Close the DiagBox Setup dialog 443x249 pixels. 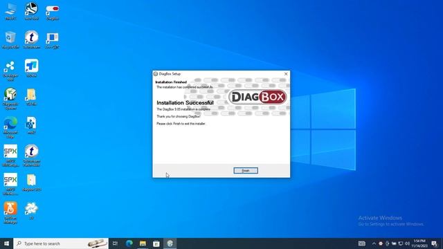click(x=286, y=74)
